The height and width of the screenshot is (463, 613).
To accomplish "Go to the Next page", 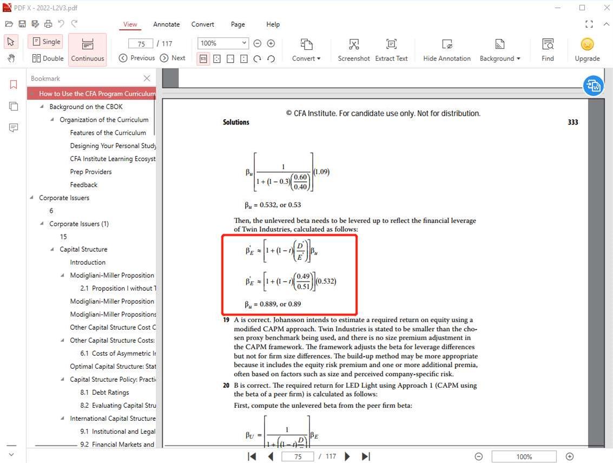I will click(173, 58).
